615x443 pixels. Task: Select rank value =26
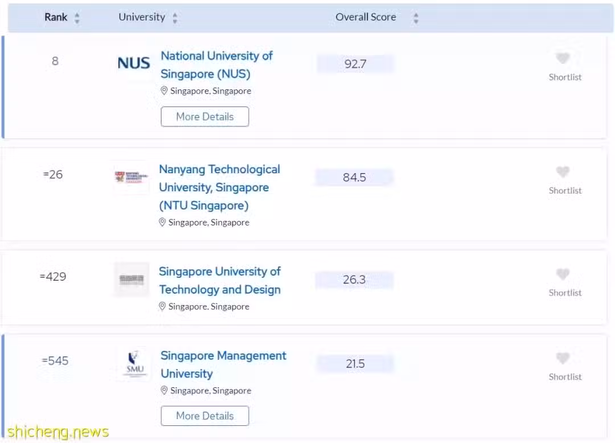click(53, 174)
